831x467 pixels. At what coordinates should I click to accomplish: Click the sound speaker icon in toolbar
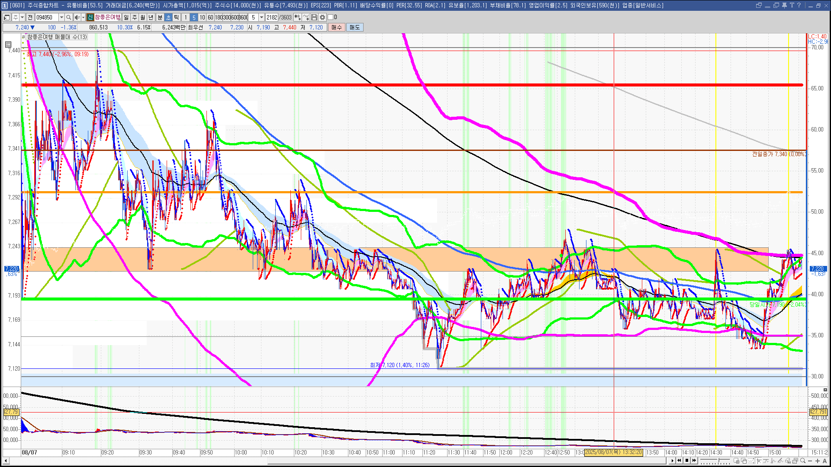[x=77, y=17]
